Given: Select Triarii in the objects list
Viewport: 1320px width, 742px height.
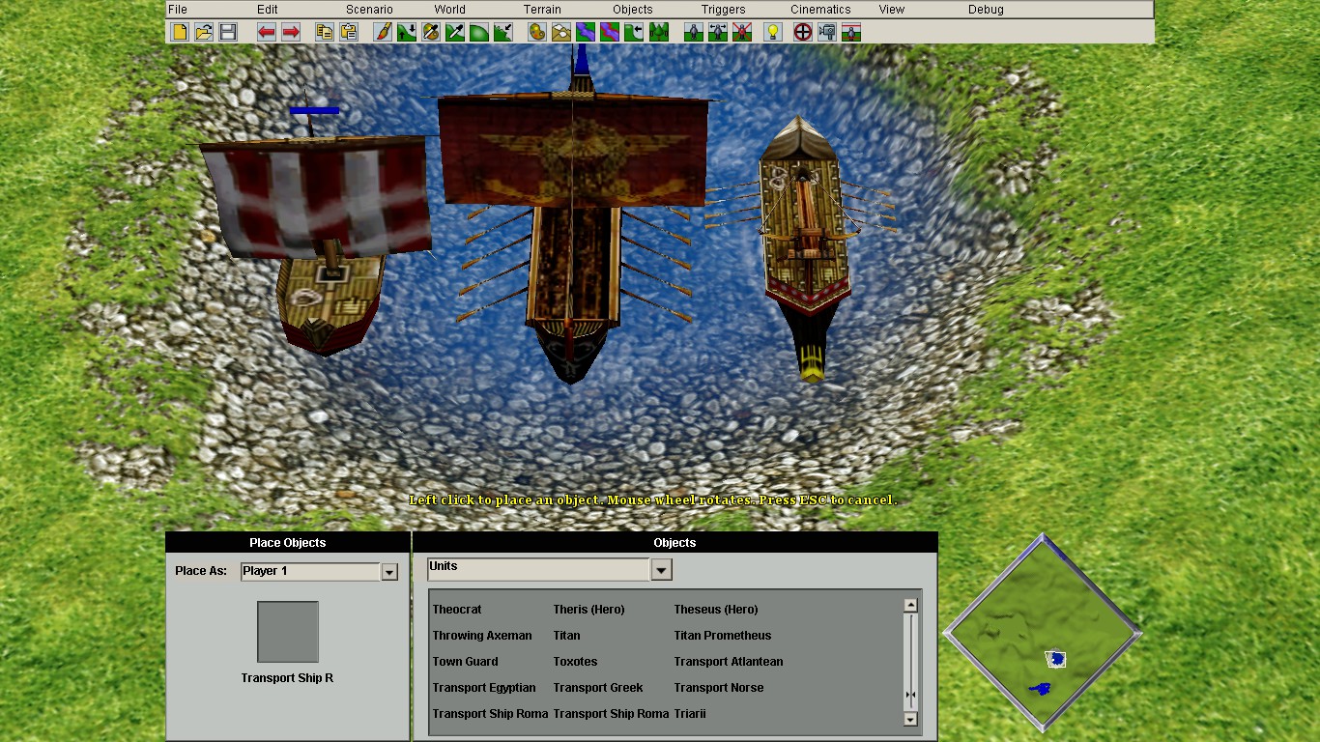Looking at the screenshot, I should 690,714.
